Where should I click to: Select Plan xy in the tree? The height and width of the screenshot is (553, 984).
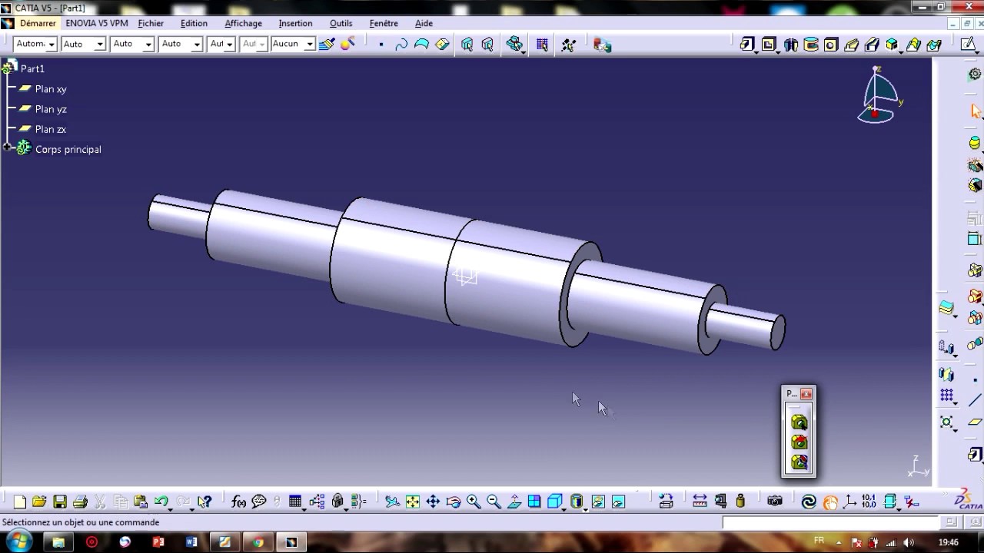[x=51, y=89]
